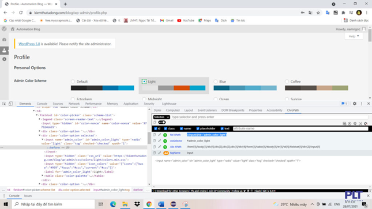Collapse the color-option selected div node
Viewport: 372px width, 209px height.
[40, 135]
